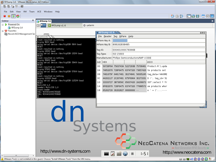Click the RFDump v1.6 taskbar button
The height and width of the screenshot is (162, 216).
pyautogui.click(x=65, y=25)
